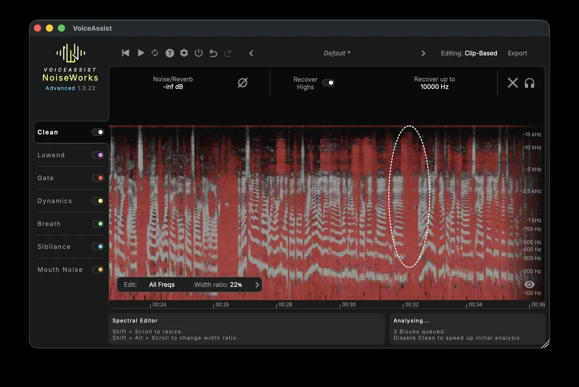Click the Spectral Editor heading

click(x=135, y=320)
